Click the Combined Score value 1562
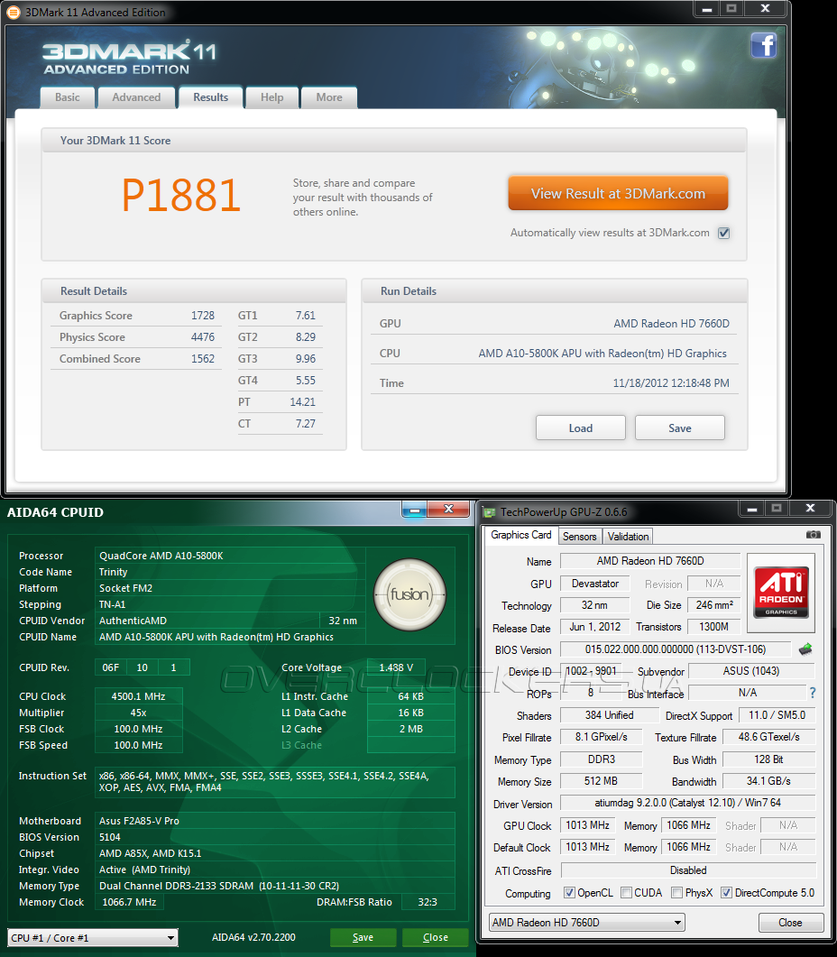Image resolution: width=837 pixels, height=957 pixels. [x=203, y=359]
